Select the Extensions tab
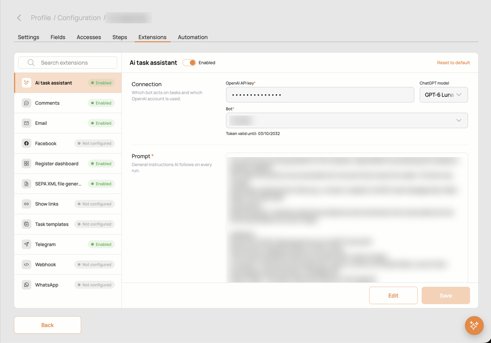This screenshot has width=491, height=343. [x=152, y=37]
